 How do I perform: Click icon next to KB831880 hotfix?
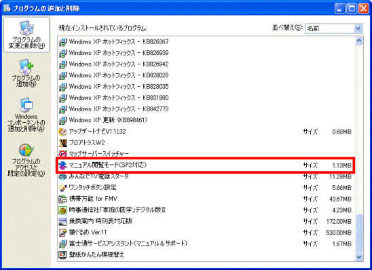click(62, 98)
